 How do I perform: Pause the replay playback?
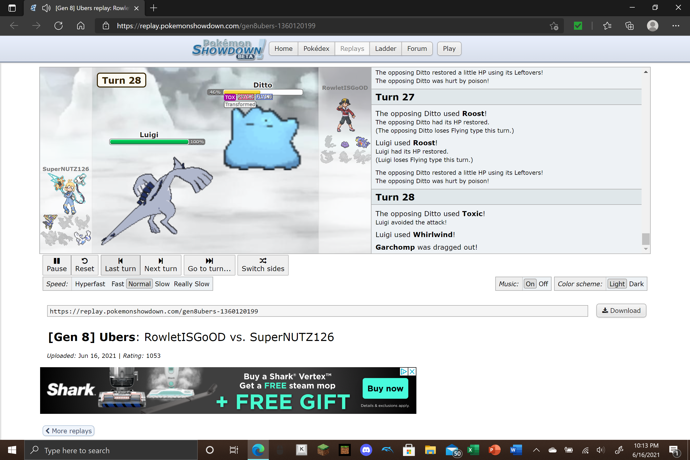point(57,265)
